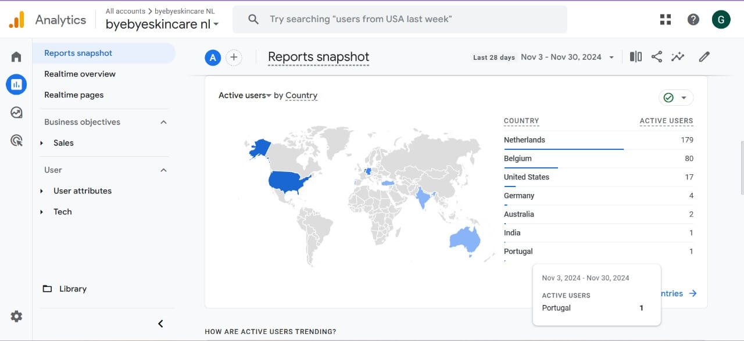744x341 pixels.
Task: Expand the User attributes arrow
Action: point(42,191)
